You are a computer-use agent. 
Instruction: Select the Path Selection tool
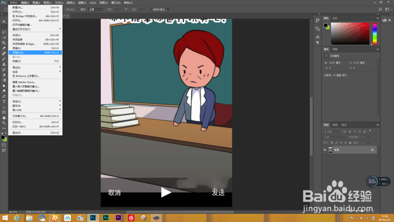tap(4, 107)
